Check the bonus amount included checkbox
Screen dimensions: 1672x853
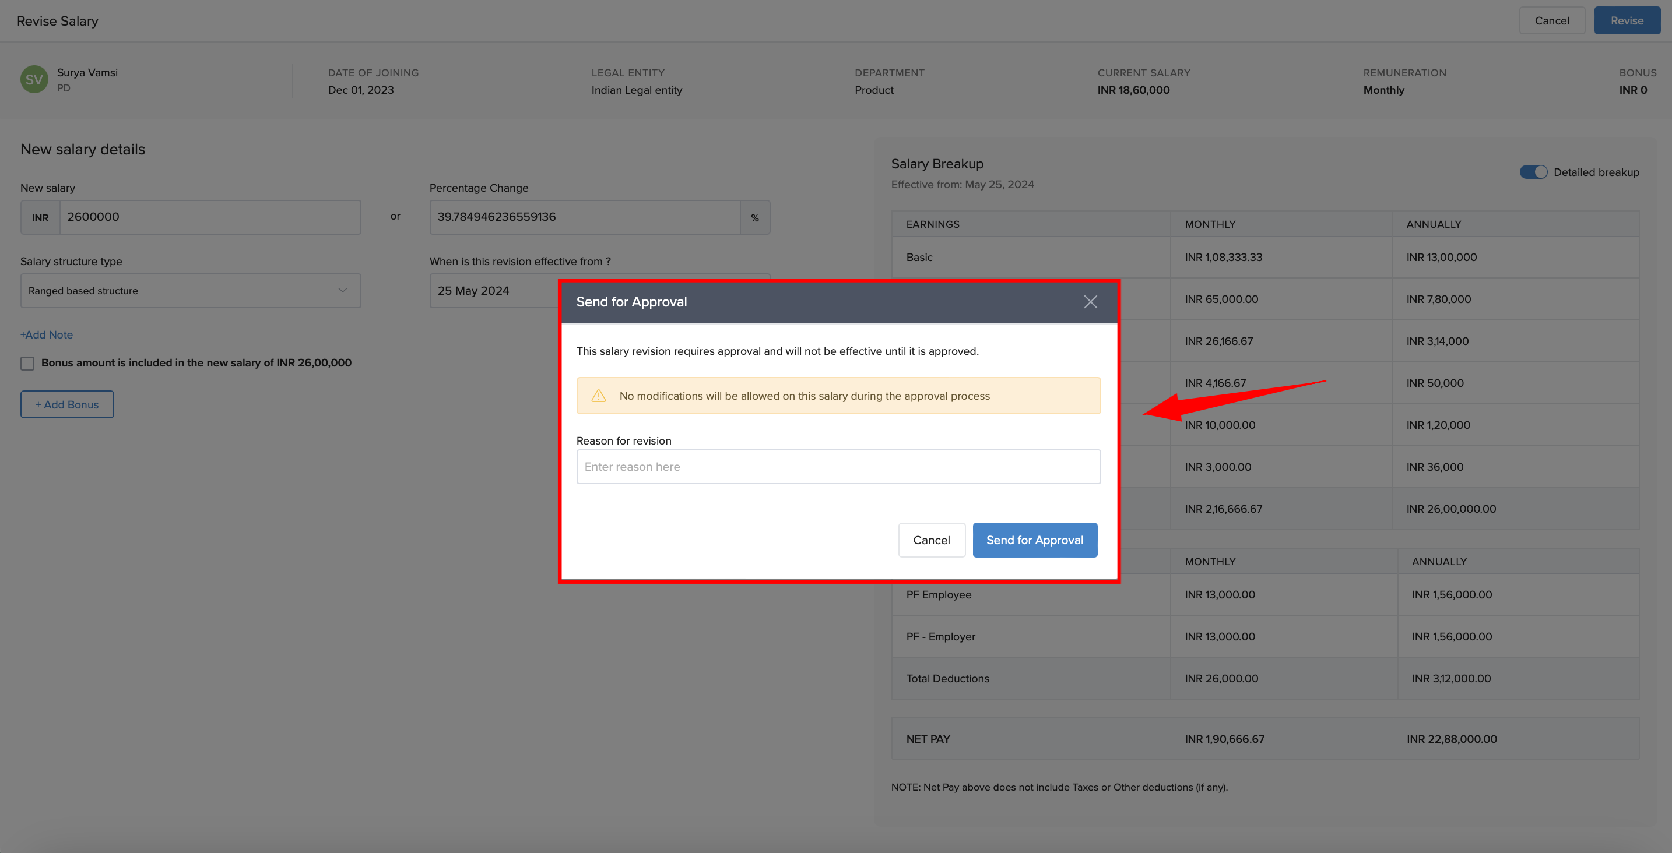click(27, 363)
